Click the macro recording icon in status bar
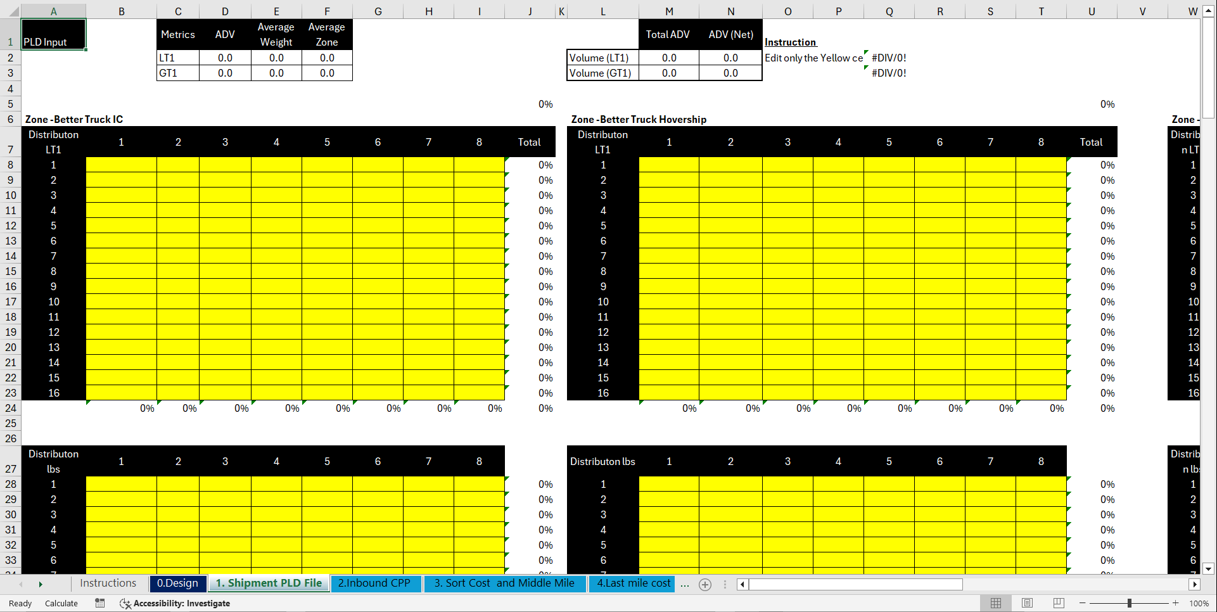Screen dimensions: 1217x612 click(99, 603)
